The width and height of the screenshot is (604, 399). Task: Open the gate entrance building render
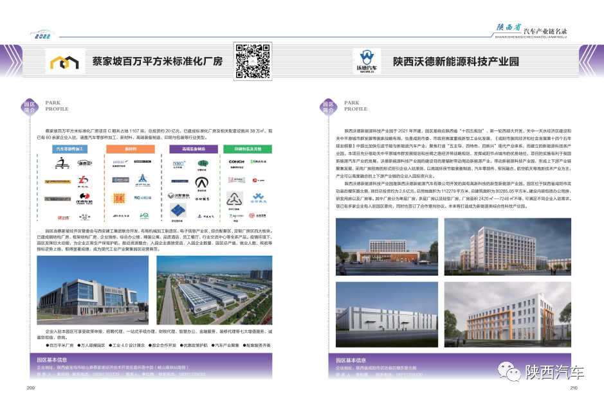pos(387,247)
